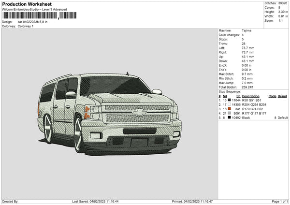This screenshot has width=290, height=205.
Task: Click the barcode below the worksheet title
Action: 29,16
